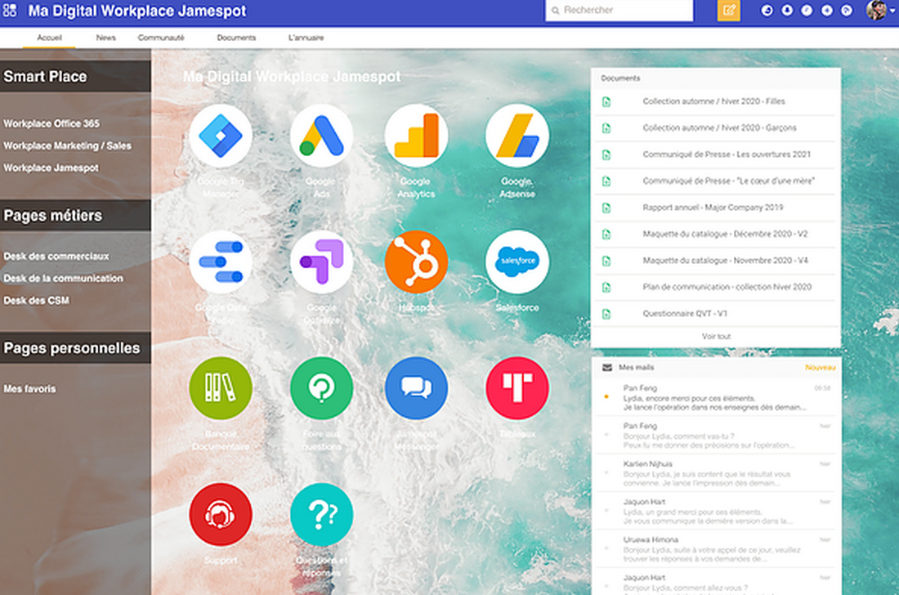Viewport: 899px width, 595px height.
Task: Open Questions et réponses app icon
Action: coord(321,514)
